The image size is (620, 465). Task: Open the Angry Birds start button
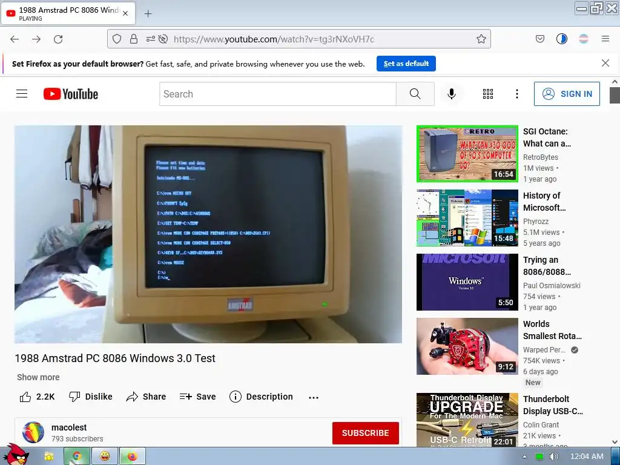point(16,455)
